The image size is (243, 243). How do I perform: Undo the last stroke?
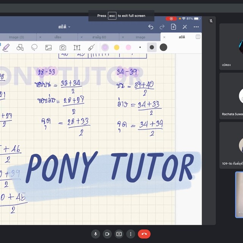click(151, 27)
